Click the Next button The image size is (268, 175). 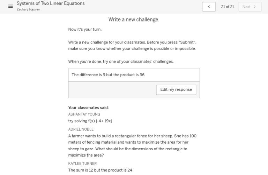point(250,7)
